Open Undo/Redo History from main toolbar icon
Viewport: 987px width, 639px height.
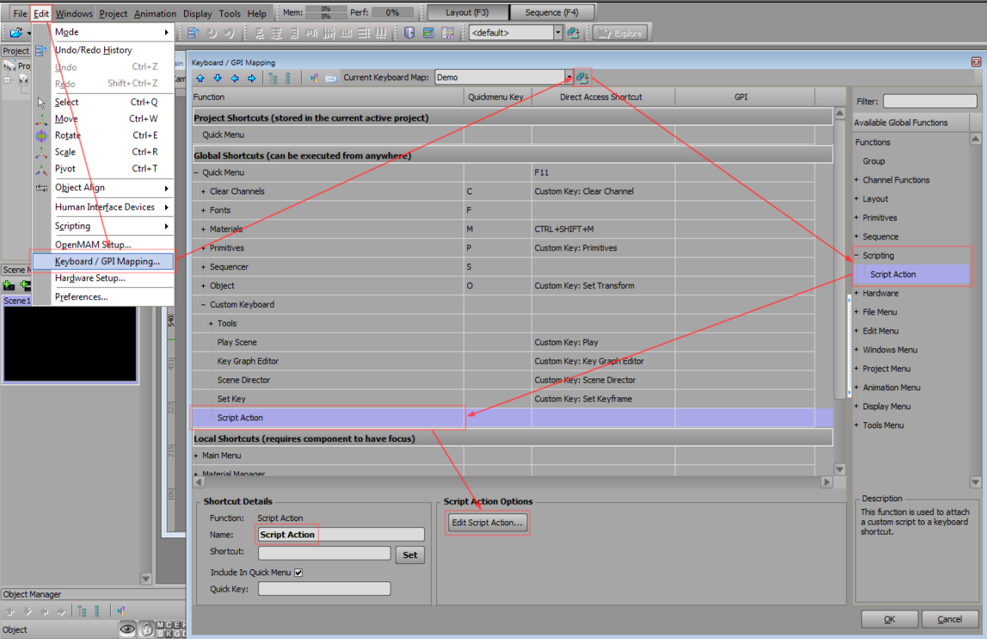click(193, 33)
